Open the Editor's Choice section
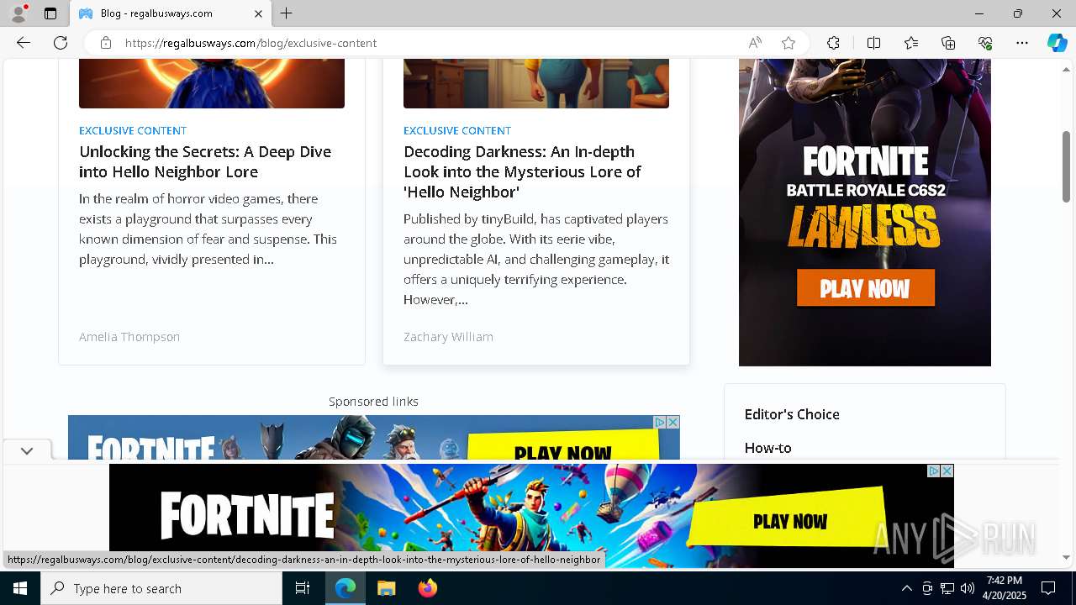 point(792,414)
